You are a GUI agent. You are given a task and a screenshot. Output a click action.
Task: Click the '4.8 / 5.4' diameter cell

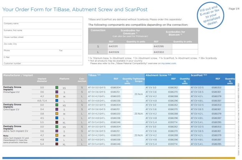42,101
